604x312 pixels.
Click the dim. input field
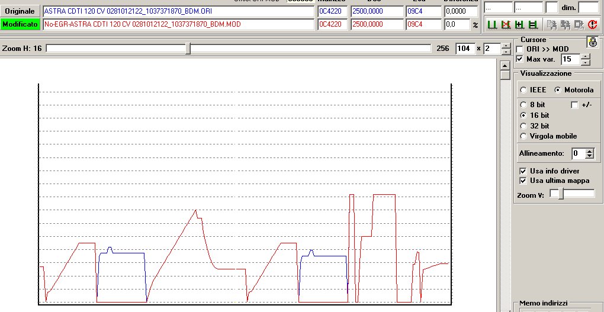[x=588, y=7]
